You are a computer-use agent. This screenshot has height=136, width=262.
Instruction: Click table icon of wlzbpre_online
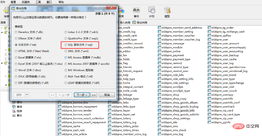pyautogui.click(x=159, y=51)
